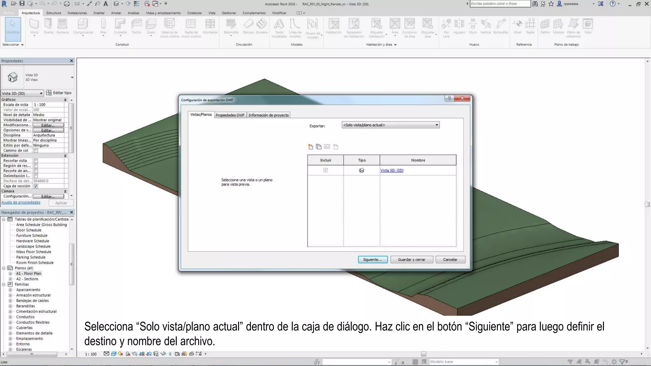Switch to Información de proyecto tab
Screen dimensions: 651x366
pyautogui.click(x=269, y=115)
